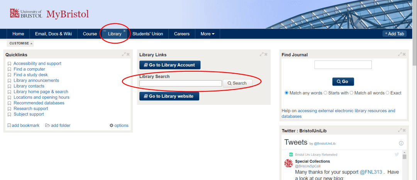Viewport: 417px width, 180px height.
Task: Maximize the Twitter BristolUniLib portlet
Action: 400,130
